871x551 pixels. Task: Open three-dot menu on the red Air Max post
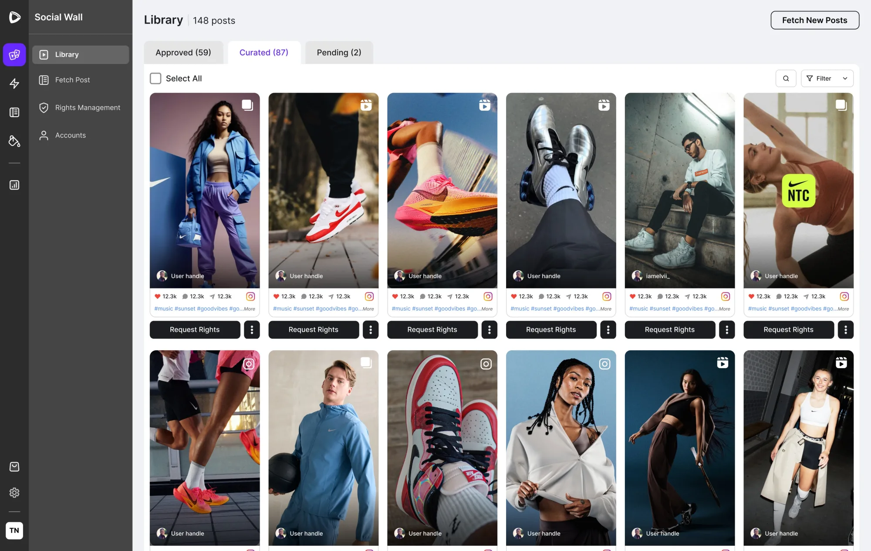point(371,330)
